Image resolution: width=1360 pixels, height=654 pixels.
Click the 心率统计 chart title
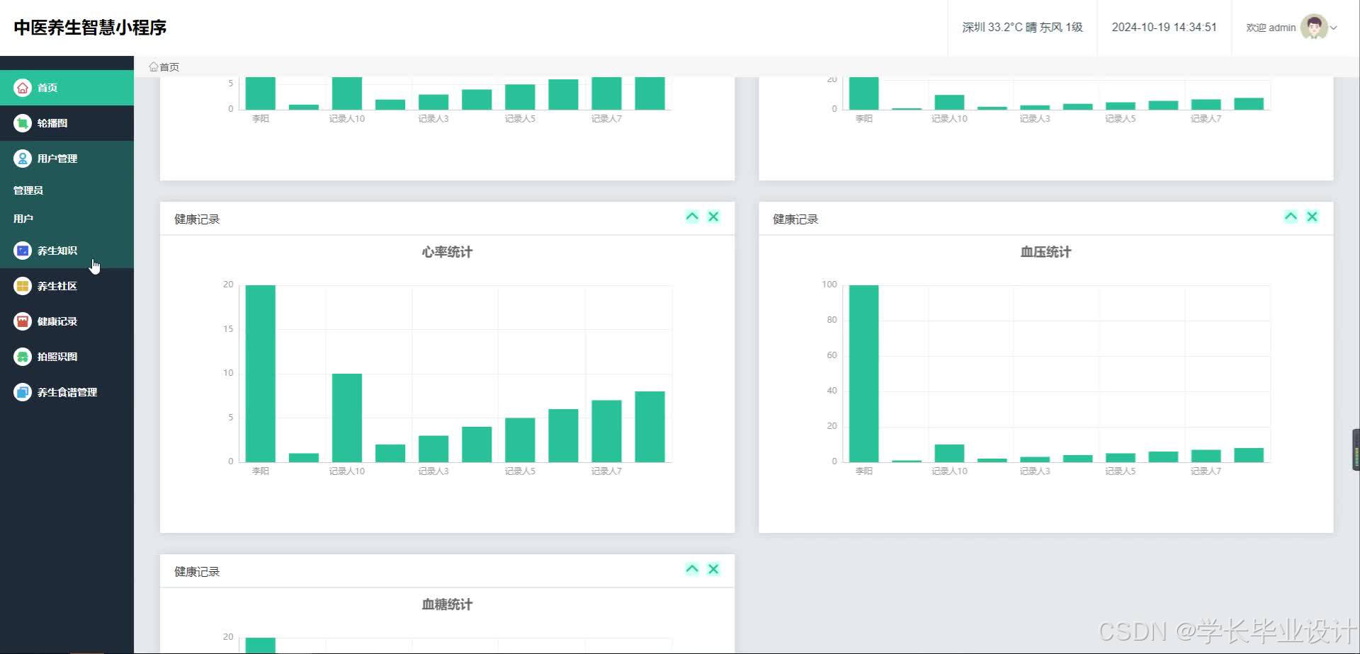(447, 252)
